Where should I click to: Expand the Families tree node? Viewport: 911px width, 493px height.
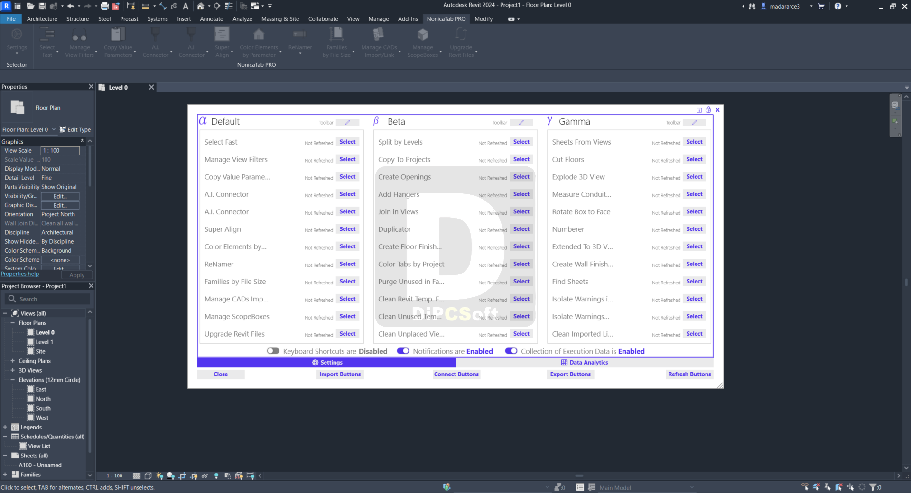click(5, 475)
